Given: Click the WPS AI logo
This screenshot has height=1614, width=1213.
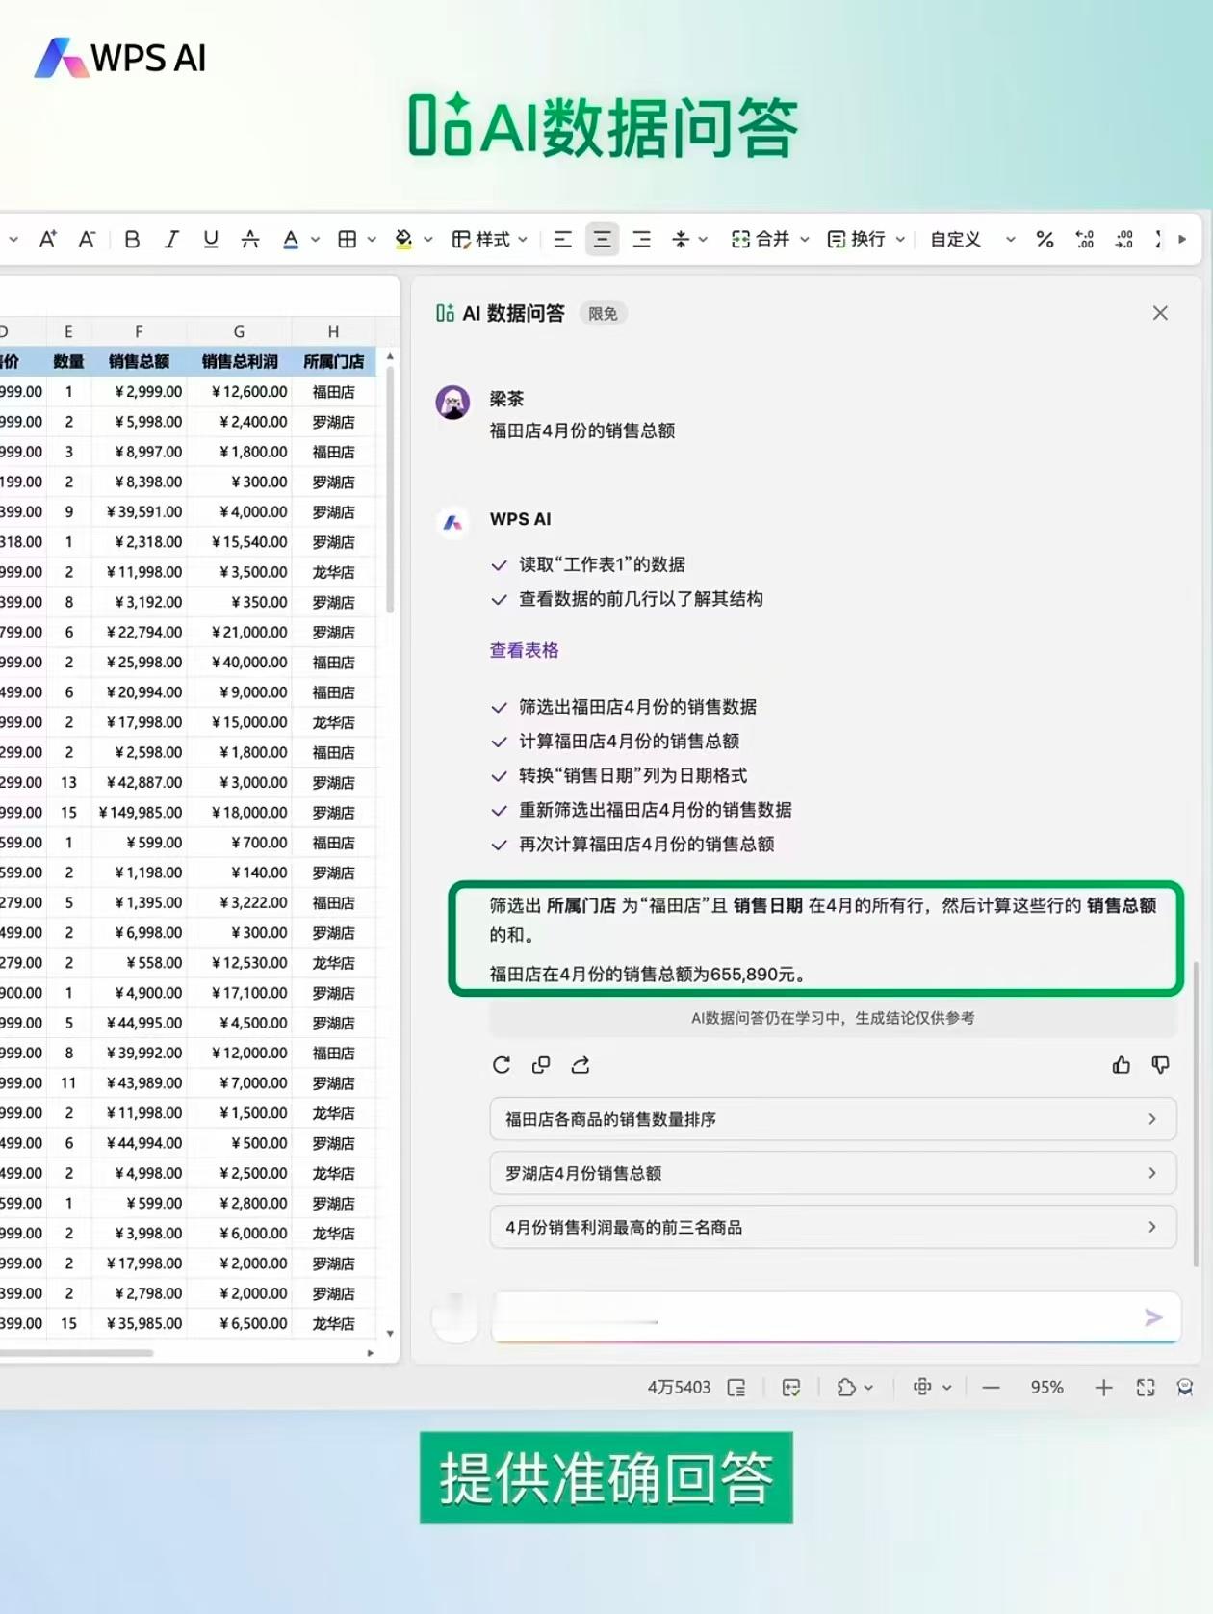Looking at the screenshot, I should tap(120, 58).
